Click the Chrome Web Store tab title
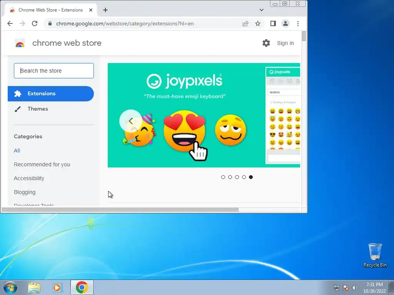 [x=50, y=10]
